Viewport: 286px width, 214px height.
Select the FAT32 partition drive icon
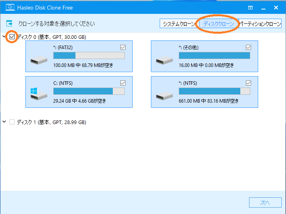click(39, 60)
